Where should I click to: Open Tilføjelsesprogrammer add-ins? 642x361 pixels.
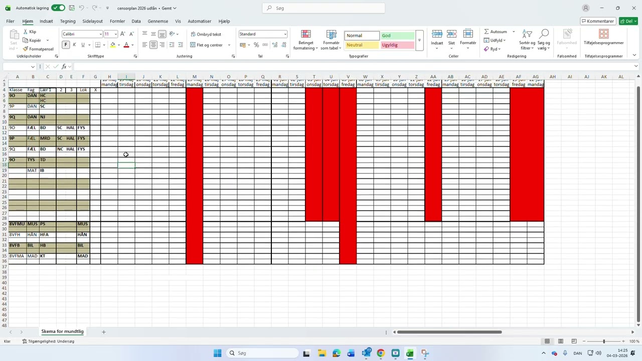pos(603,37)
